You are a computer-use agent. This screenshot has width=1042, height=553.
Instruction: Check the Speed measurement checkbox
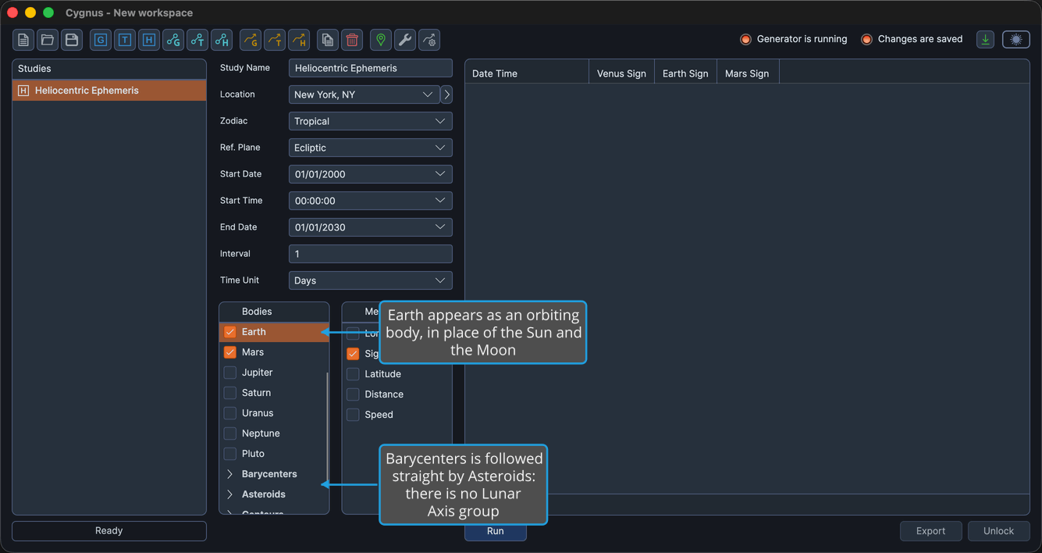(353, 415)
